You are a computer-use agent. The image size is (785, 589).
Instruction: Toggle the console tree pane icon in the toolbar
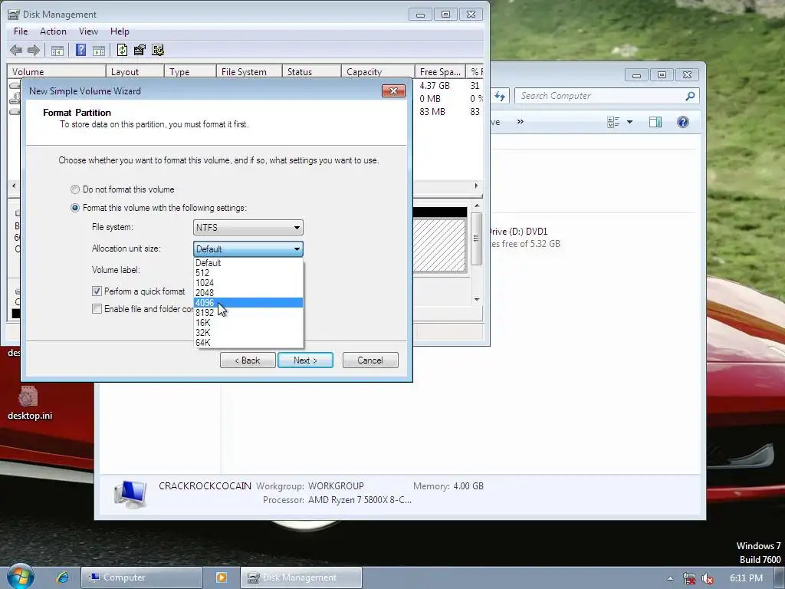coord(57,50)
